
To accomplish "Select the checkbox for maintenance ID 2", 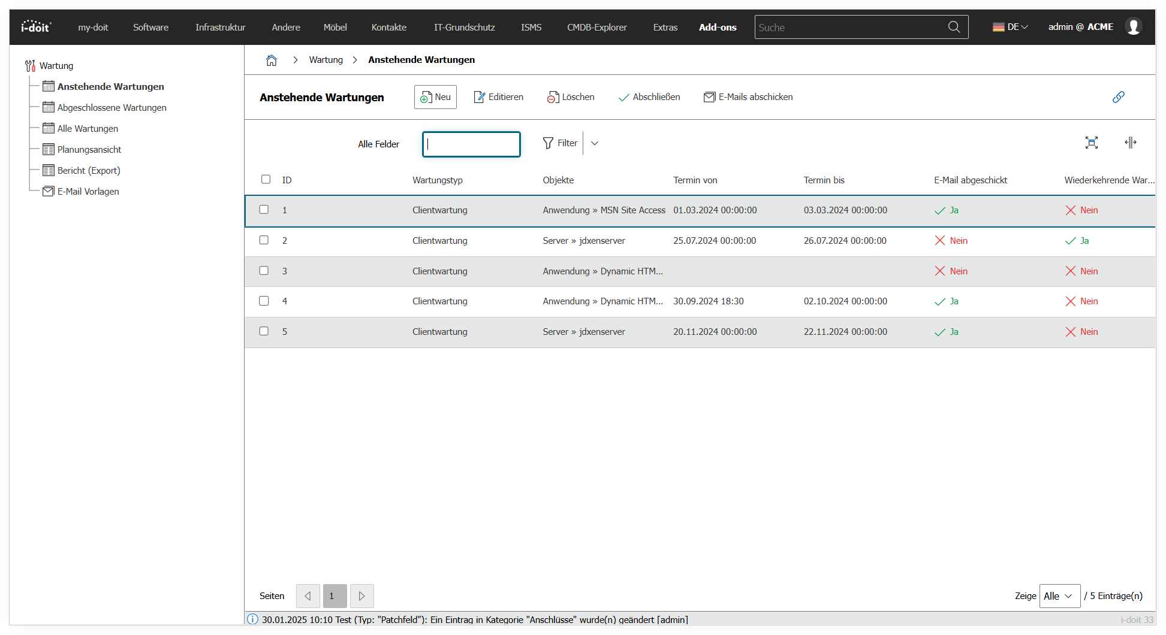I will click(264, 240).
